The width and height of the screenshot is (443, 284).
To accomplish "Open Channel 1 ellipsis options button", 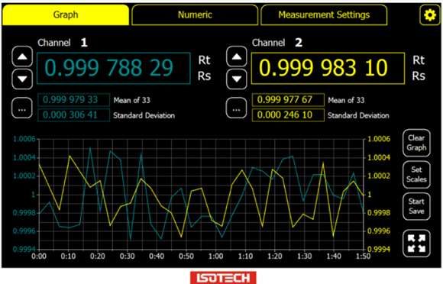I will (x=22, y=108).
